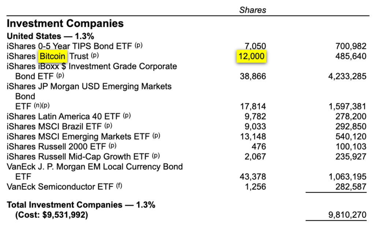375x228 pixels.
Task: Select the United States — 1.3% subheading
Action: pyautogui.click(x=51, y=36)
